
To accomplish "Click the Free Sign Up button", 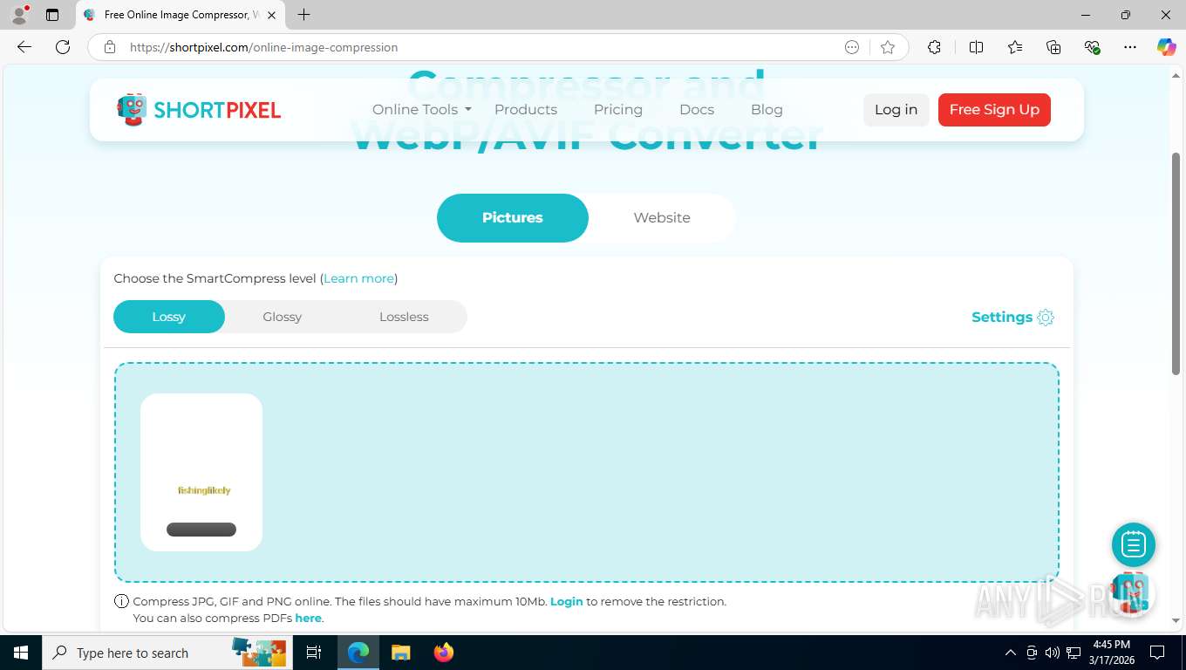I will coord(994,110).
